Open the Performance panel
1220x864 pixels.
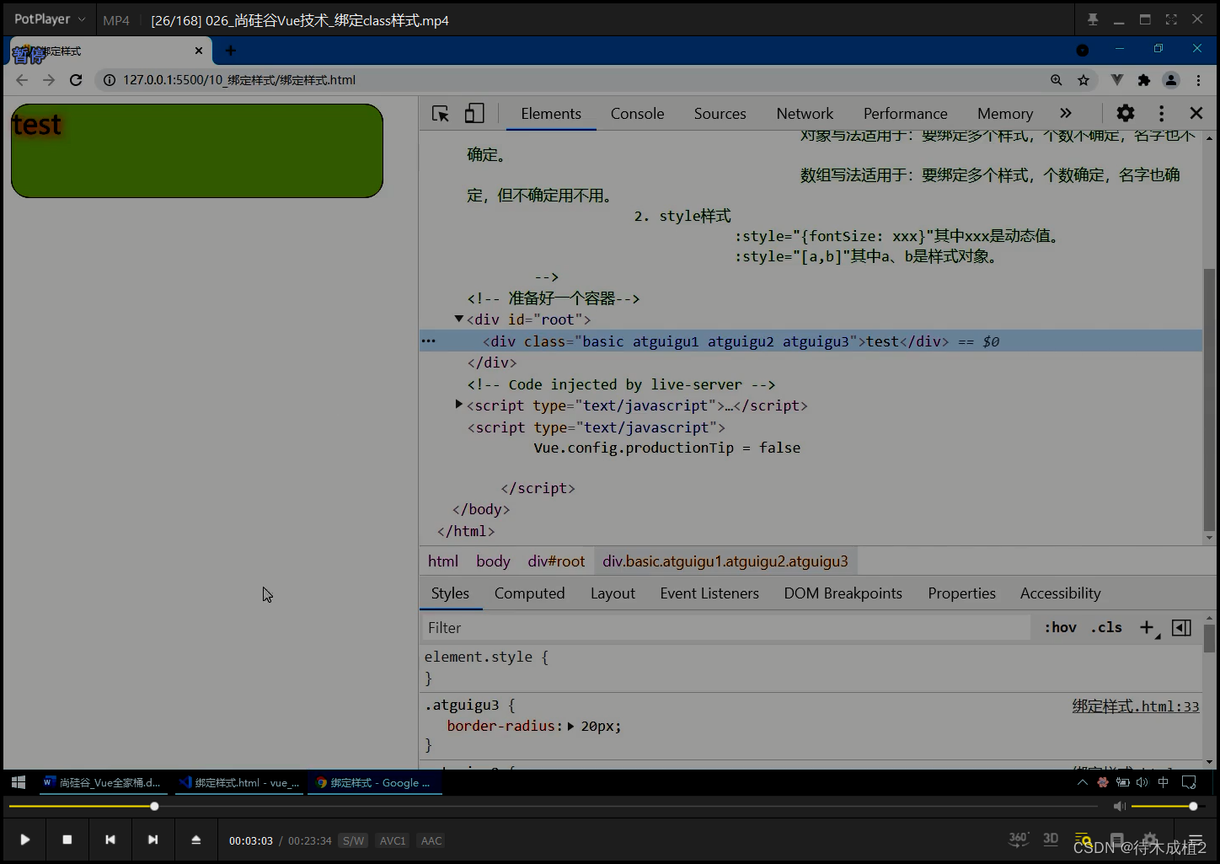coord(906,114)
